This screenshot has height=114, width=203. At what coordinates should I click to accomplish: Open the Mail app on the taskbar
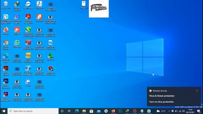(99, 111)
